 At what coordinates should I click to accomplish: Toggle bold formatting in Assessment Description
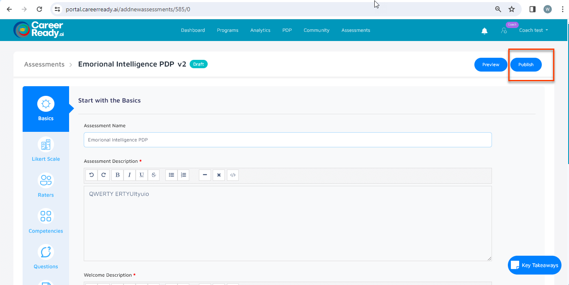pos(118,175)
